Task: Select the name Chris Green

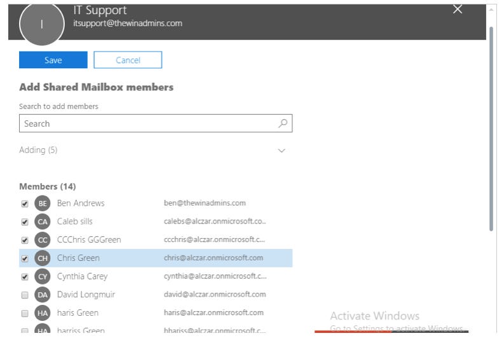Action: [x=78, y=258]
